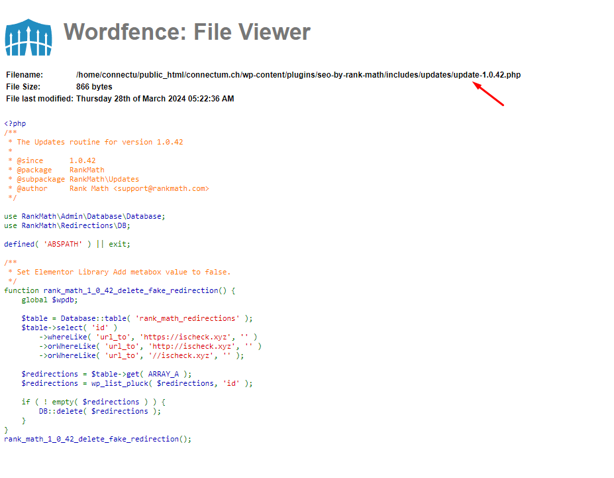Click 'The Updates routine for version 1.0.42' comment

click(x=100, y=142)
